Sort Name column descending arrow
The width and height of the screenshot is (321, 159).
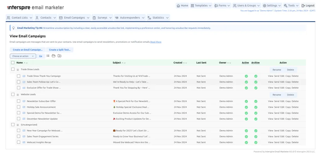pos(27,63)
